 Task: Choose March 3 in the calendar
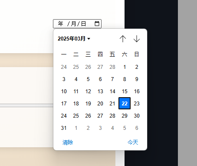click(x=64, y=79)
